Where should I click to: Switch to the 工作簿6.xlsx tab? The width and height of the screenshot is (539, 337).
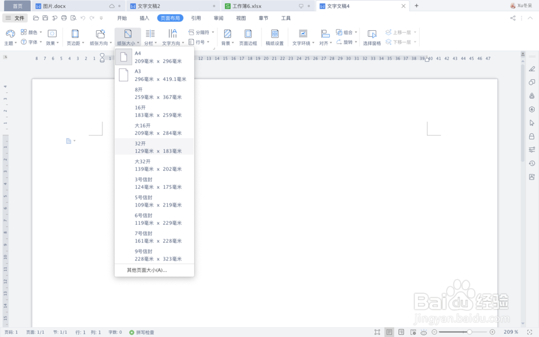point(268,6)
